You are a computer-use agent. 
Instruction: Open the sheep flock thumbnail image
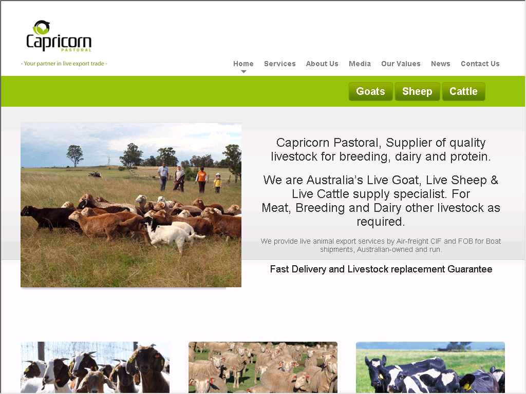pos(262,367)
